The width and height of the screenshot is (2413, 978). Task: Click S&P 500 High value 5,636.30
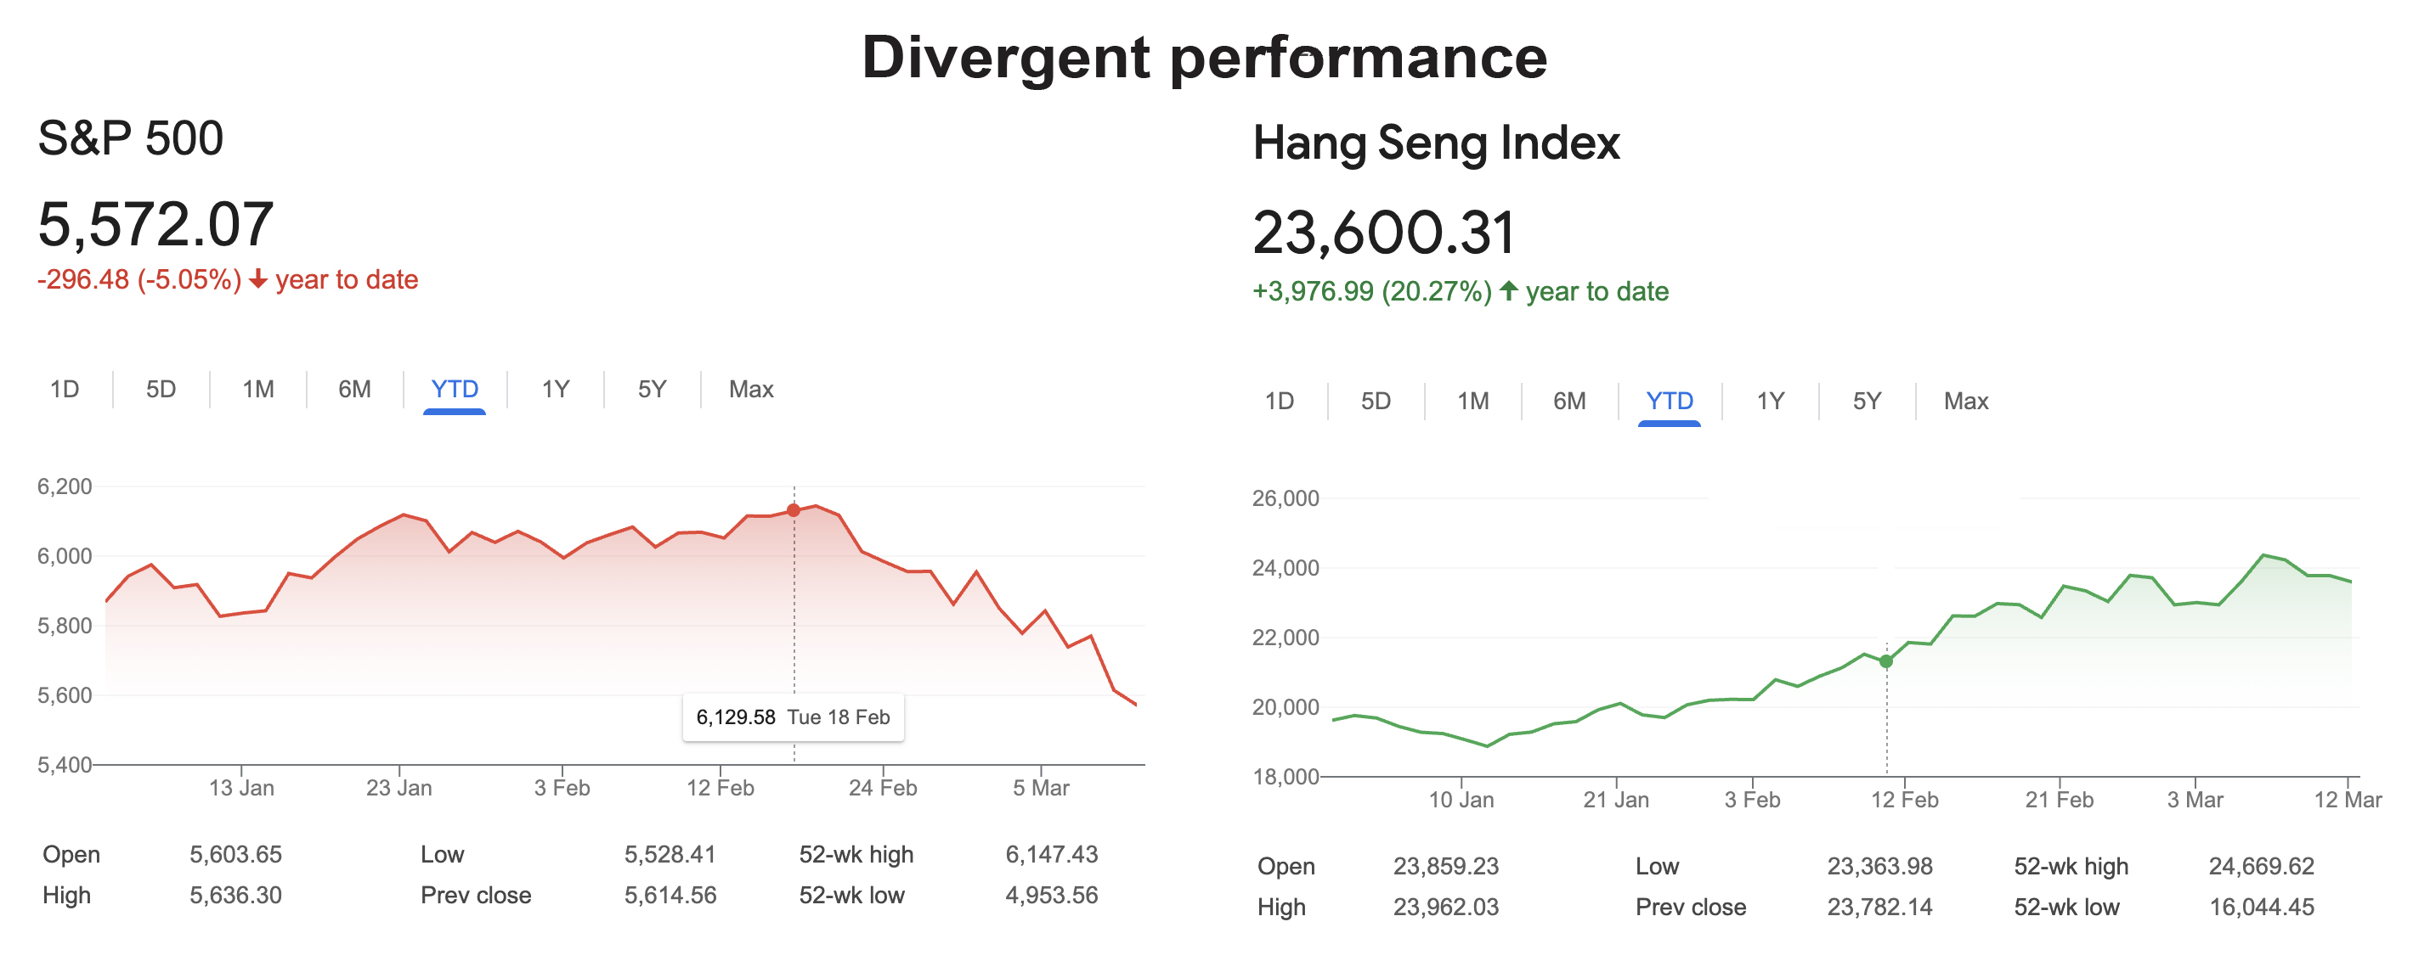[236, 896]
